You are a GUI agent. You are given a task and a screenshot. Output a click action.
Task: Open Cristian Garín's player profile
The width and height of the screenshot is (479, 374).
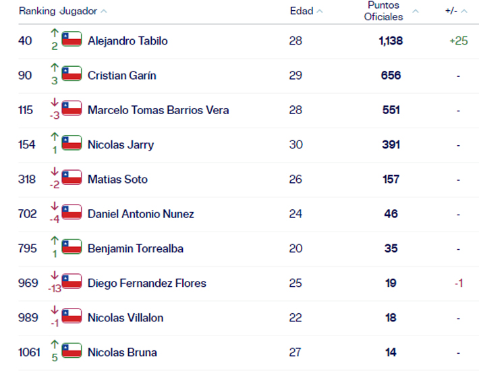(x=121, y=76)
